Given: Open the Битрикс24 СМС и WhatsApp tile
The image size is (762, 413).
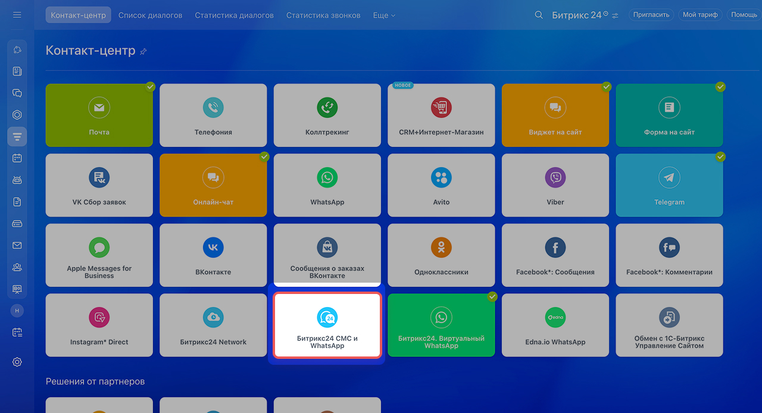Looking at the screenshot, I should (x=327, y=326).
